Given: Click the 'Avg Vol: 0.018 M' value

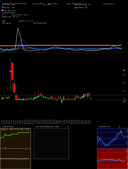Looking at the screenshot, I should (82, 5).
